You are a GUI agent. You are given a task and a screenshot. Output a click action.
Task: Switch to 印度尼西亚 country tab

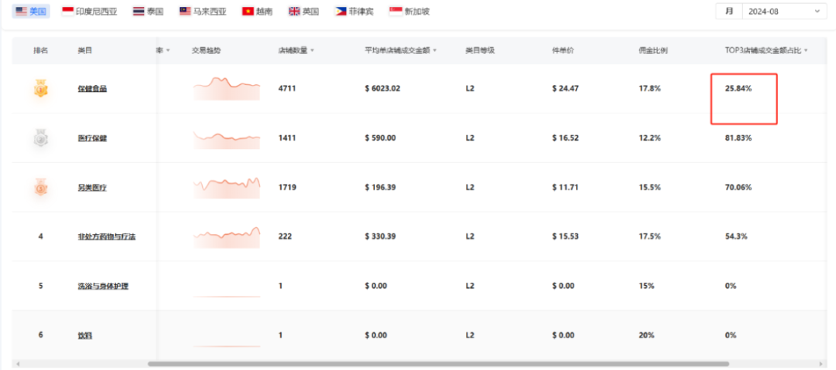(90, 11)
